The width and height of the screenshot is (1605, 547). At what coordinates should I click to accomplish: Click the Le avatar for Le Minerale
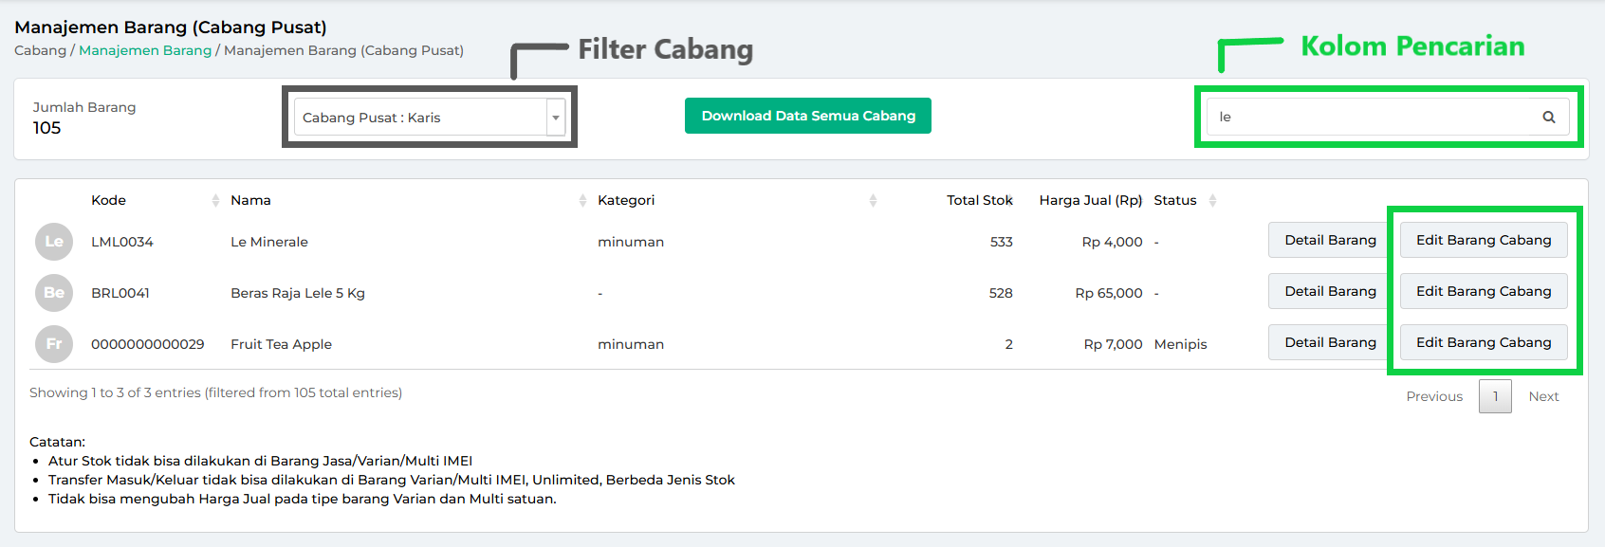tap(54, 242)
